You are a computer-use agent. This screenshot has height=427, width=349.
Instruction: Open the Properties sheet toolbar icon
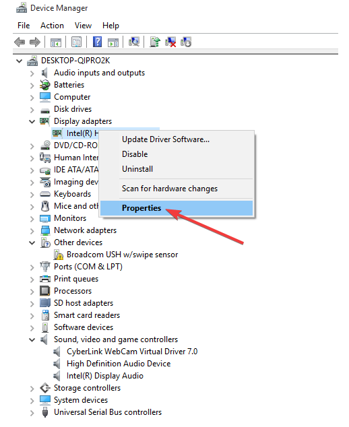77,42
